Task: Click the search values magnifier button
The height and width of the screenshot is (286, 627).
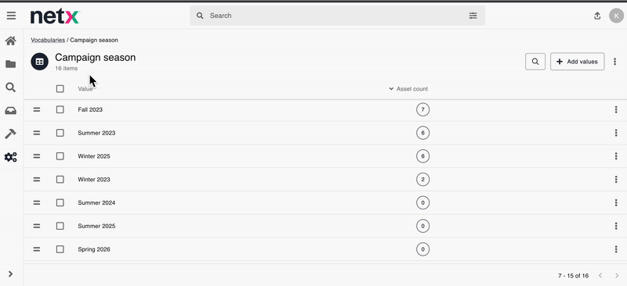Action: [535, 62]
